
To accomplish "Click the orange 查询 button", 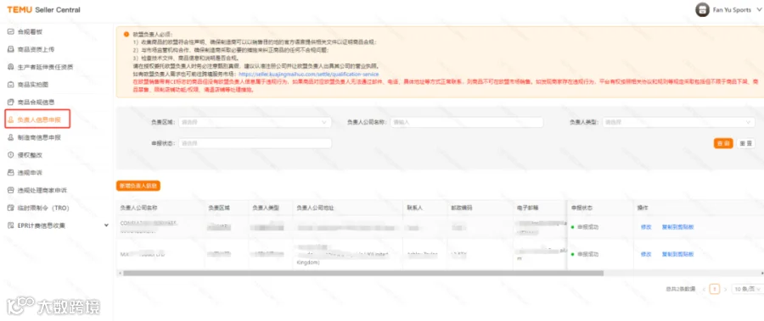I will tap(723, 143).
